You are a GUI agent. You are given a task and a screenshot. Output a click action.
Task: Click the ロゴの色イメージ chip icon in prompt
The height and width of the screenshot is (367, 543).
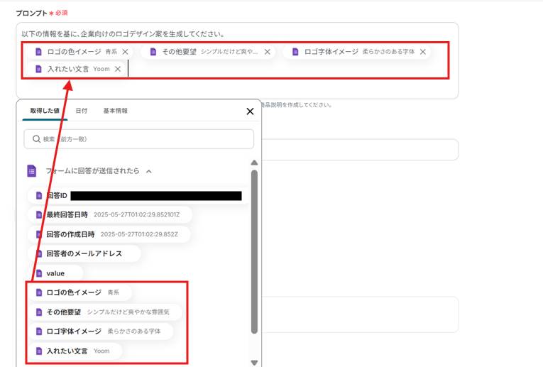pos(38,52)
